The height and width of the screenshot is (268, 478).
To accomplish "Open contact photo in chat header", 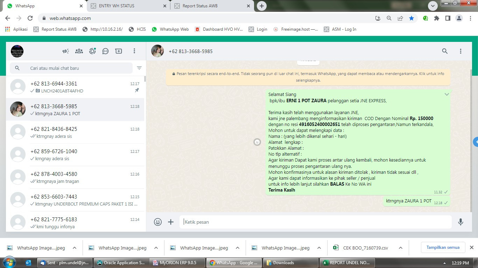I will [157, 51].
